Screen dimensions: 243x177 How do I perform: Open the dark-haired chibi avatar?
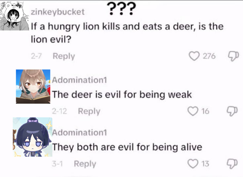coord(32,137)
